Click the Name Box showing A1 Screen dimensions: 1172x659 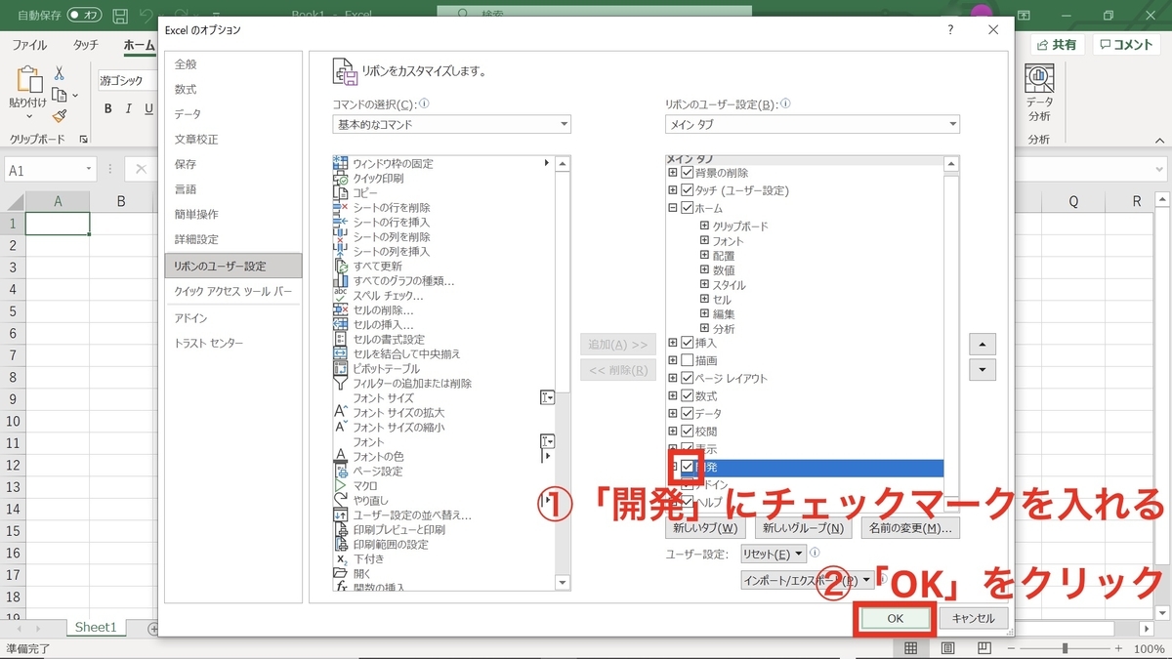pyautogui.click(x=50, y=170)
